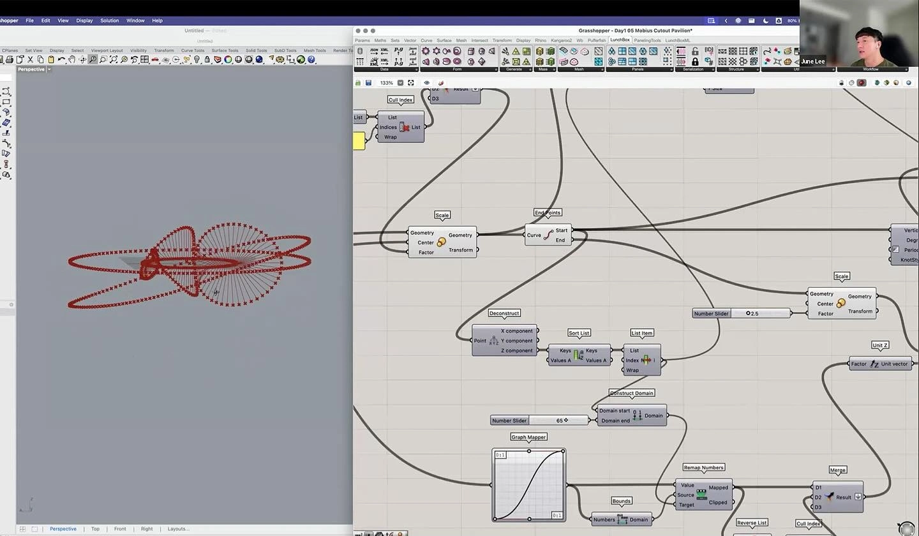
Task: Open the zoom percentage dropdown arrow
Action: coord(400,82)
